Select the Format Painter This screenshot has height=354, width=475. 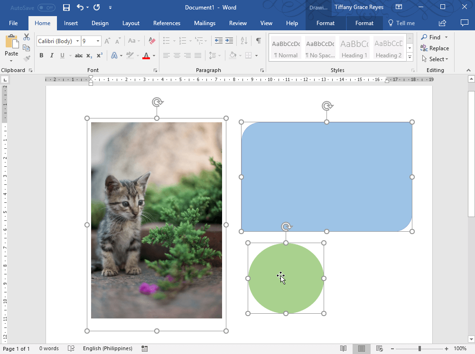[x=27, y=58]
